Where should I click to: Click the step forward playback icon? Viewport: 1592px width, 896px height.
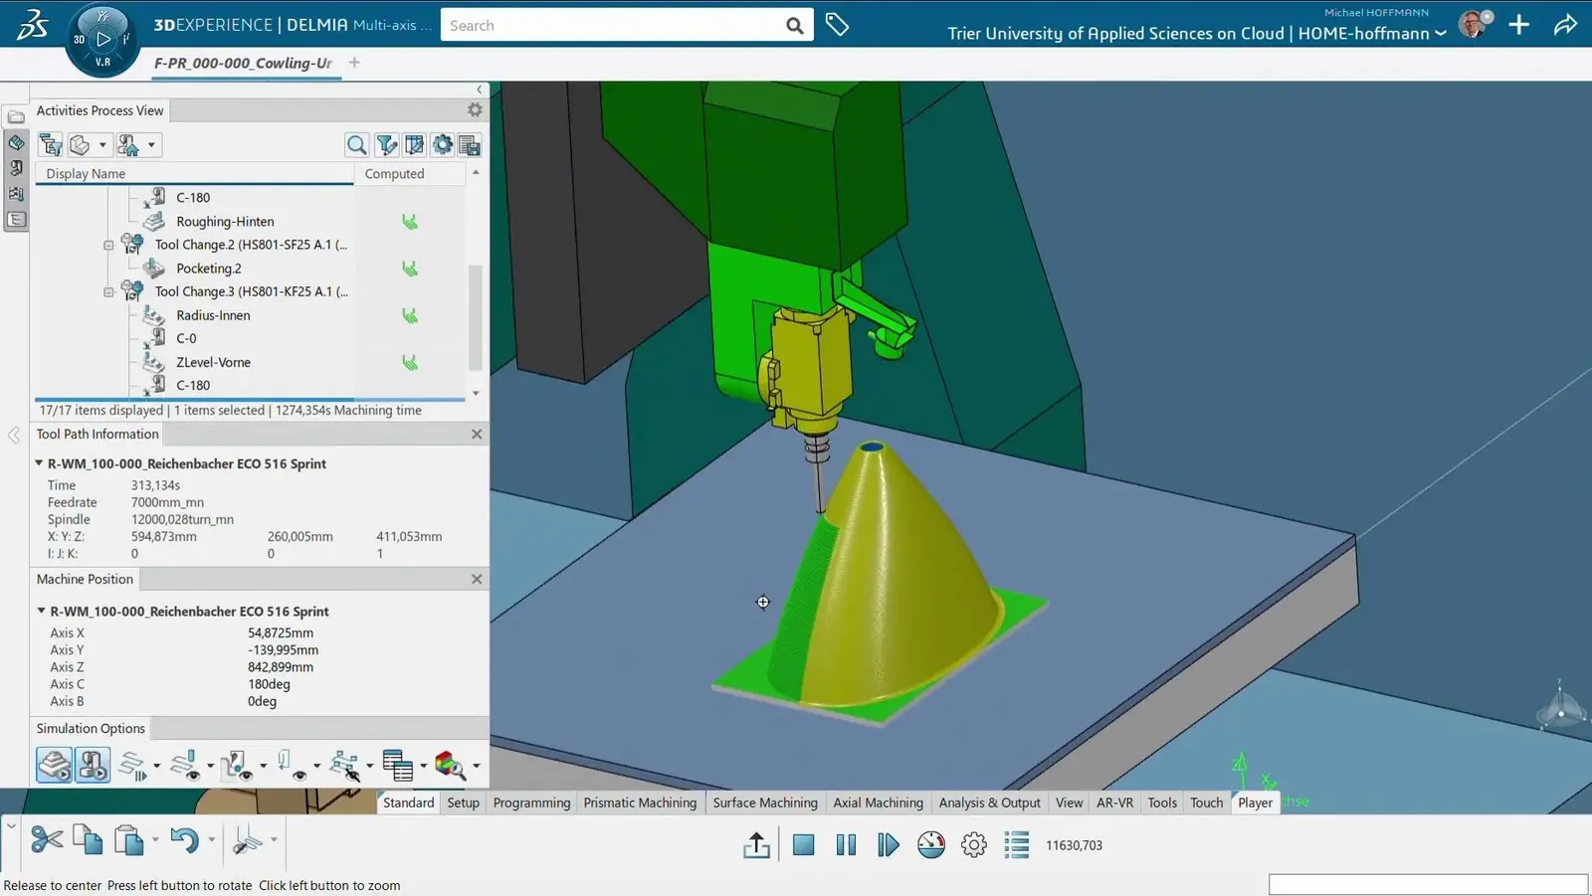888,845
